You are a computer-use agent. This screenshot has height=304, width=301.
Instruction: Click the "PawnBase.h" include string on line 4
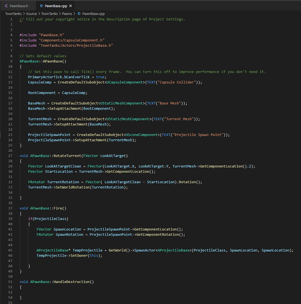coord(51,35)
